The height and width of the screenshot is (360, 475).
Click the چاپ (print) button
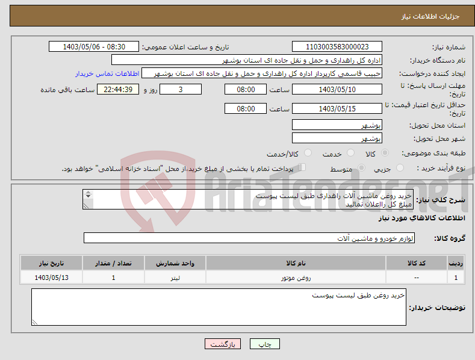click(x=264, y=344)
